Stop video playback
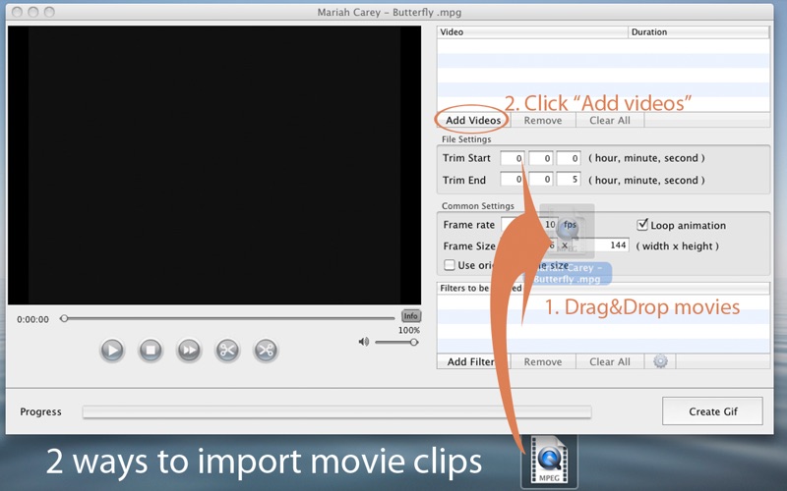 tap(150, 350)
